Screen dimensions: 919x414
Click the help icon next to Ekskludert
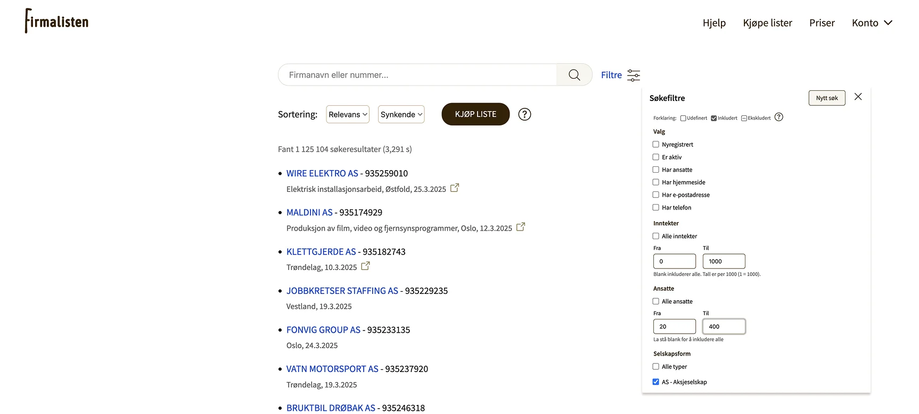778,117
